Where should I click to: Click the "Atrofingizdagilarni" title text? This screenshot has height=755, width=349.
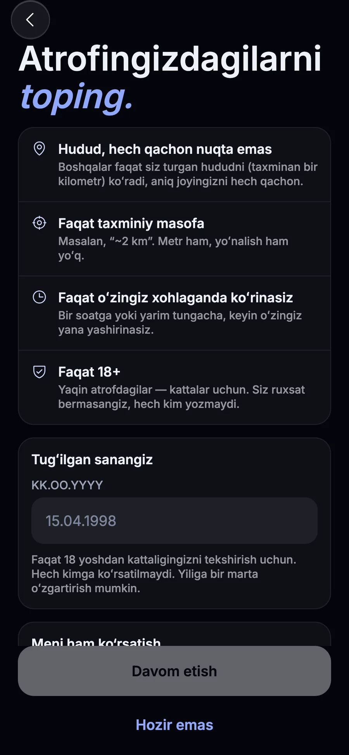coord(170,59)
